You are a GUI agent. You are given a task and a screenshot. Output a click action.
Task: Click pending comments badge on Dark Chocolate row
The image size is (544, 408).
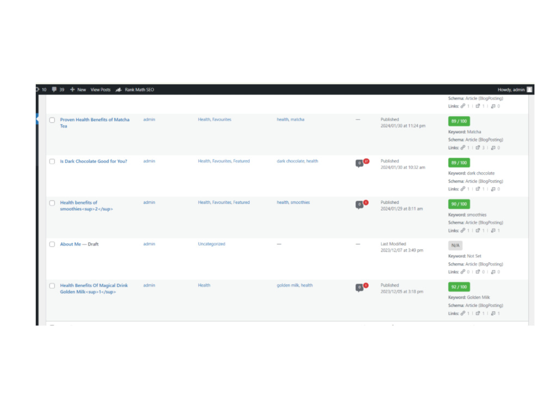click(x=366, y=161)
